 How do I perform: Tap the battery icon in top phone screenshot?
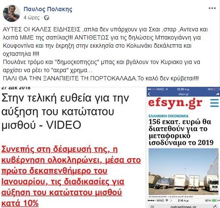coord(217,89)
